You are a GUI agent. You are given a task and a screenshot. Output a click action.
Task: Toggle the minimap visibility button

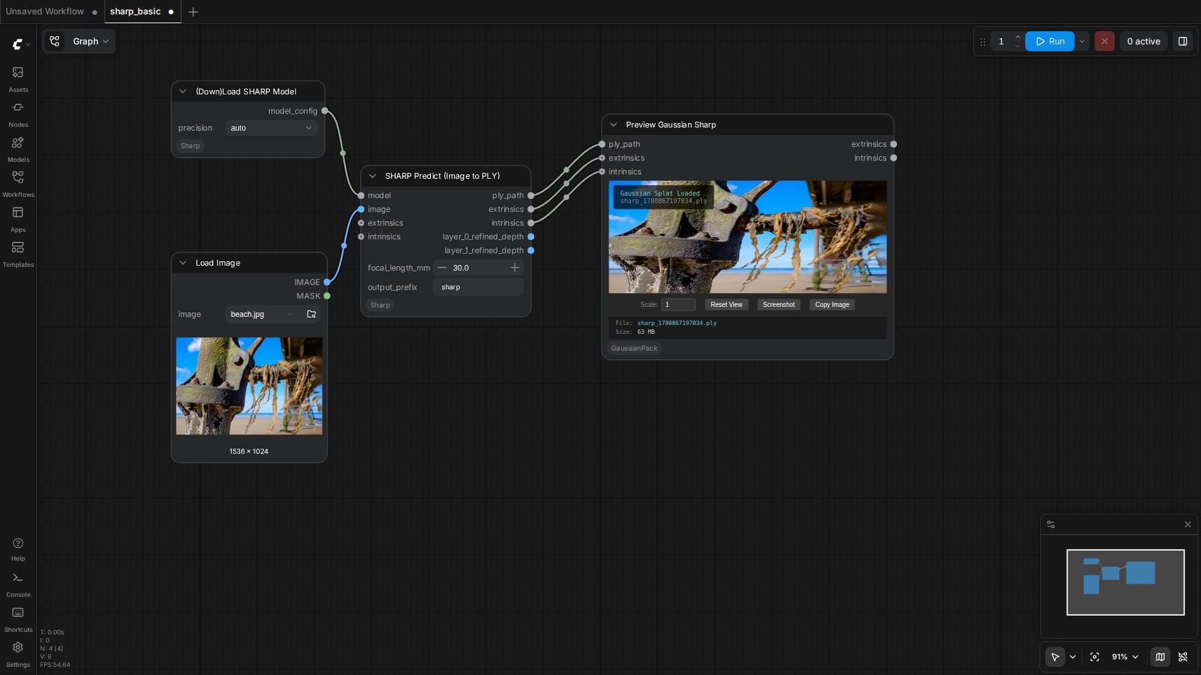[x=1160, y=657]
